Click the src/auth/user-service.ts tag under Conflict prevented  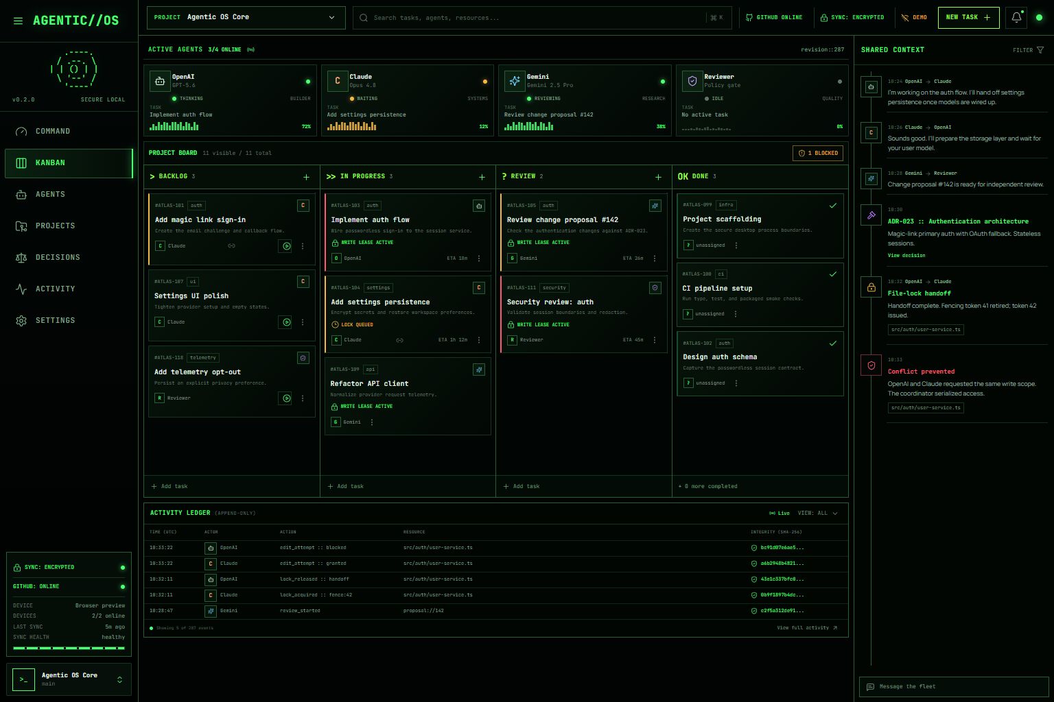coord(926,408)
